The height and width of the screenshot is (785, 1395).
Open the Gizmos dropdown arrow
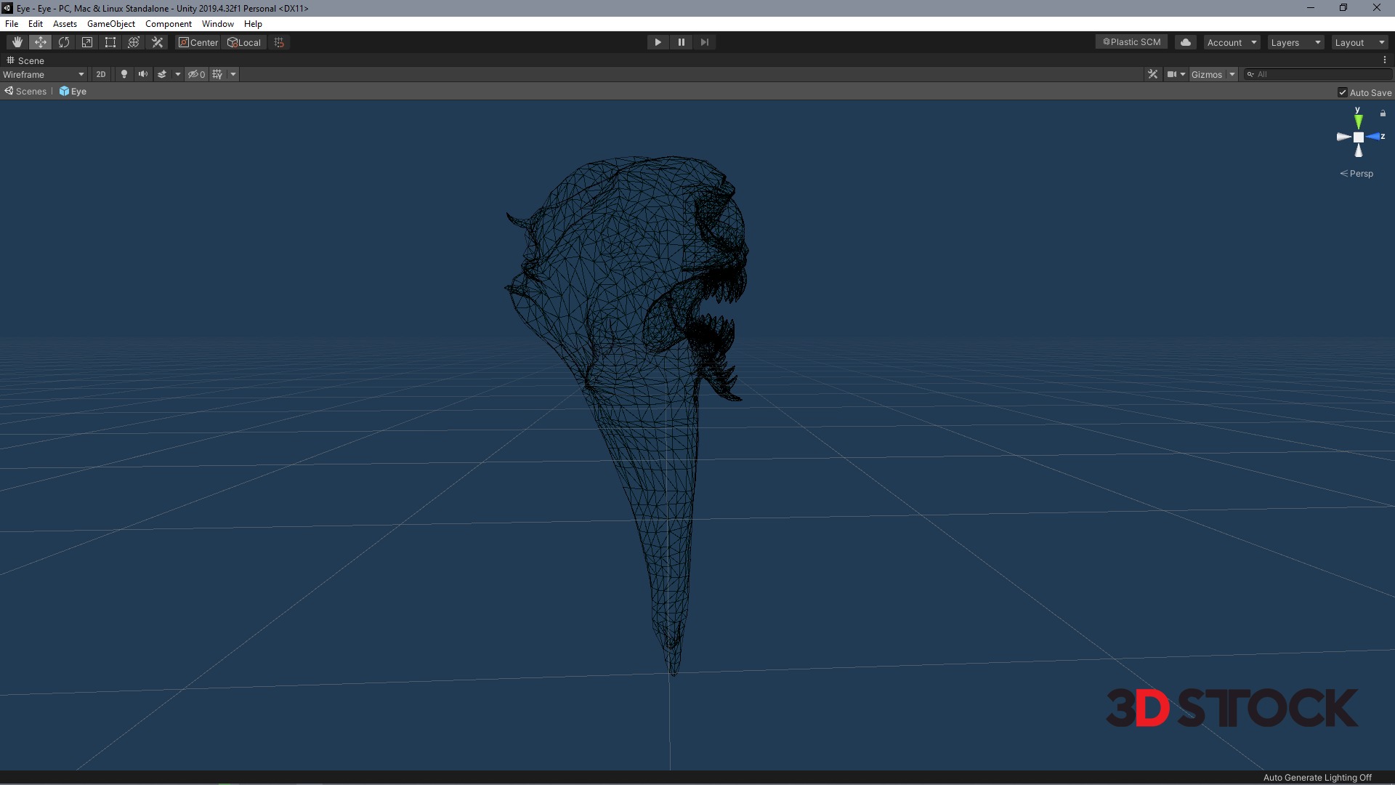tap(1232, 74)
